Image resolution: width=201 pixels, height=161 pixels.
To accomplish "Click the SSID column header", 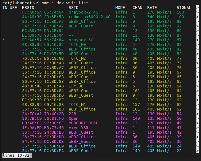I will tap(74, 8).
